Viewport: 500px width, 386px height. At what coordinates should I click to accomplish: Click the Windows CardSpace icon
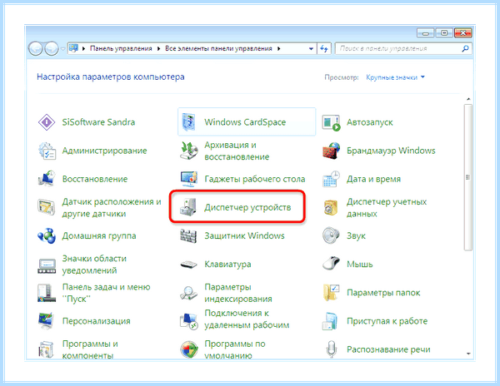189,122
